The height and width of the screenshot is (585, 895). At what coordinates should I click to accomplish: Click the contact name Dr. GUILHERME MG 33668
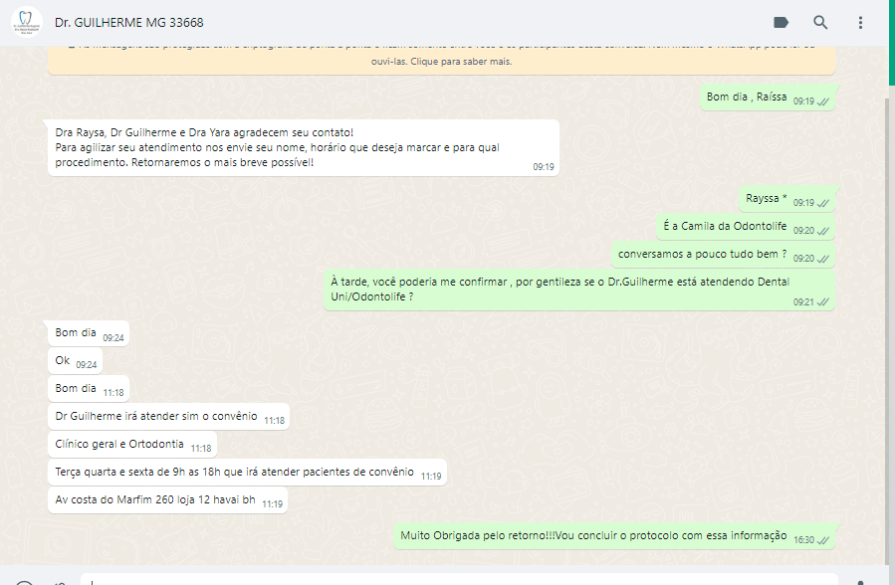(129, 22)
